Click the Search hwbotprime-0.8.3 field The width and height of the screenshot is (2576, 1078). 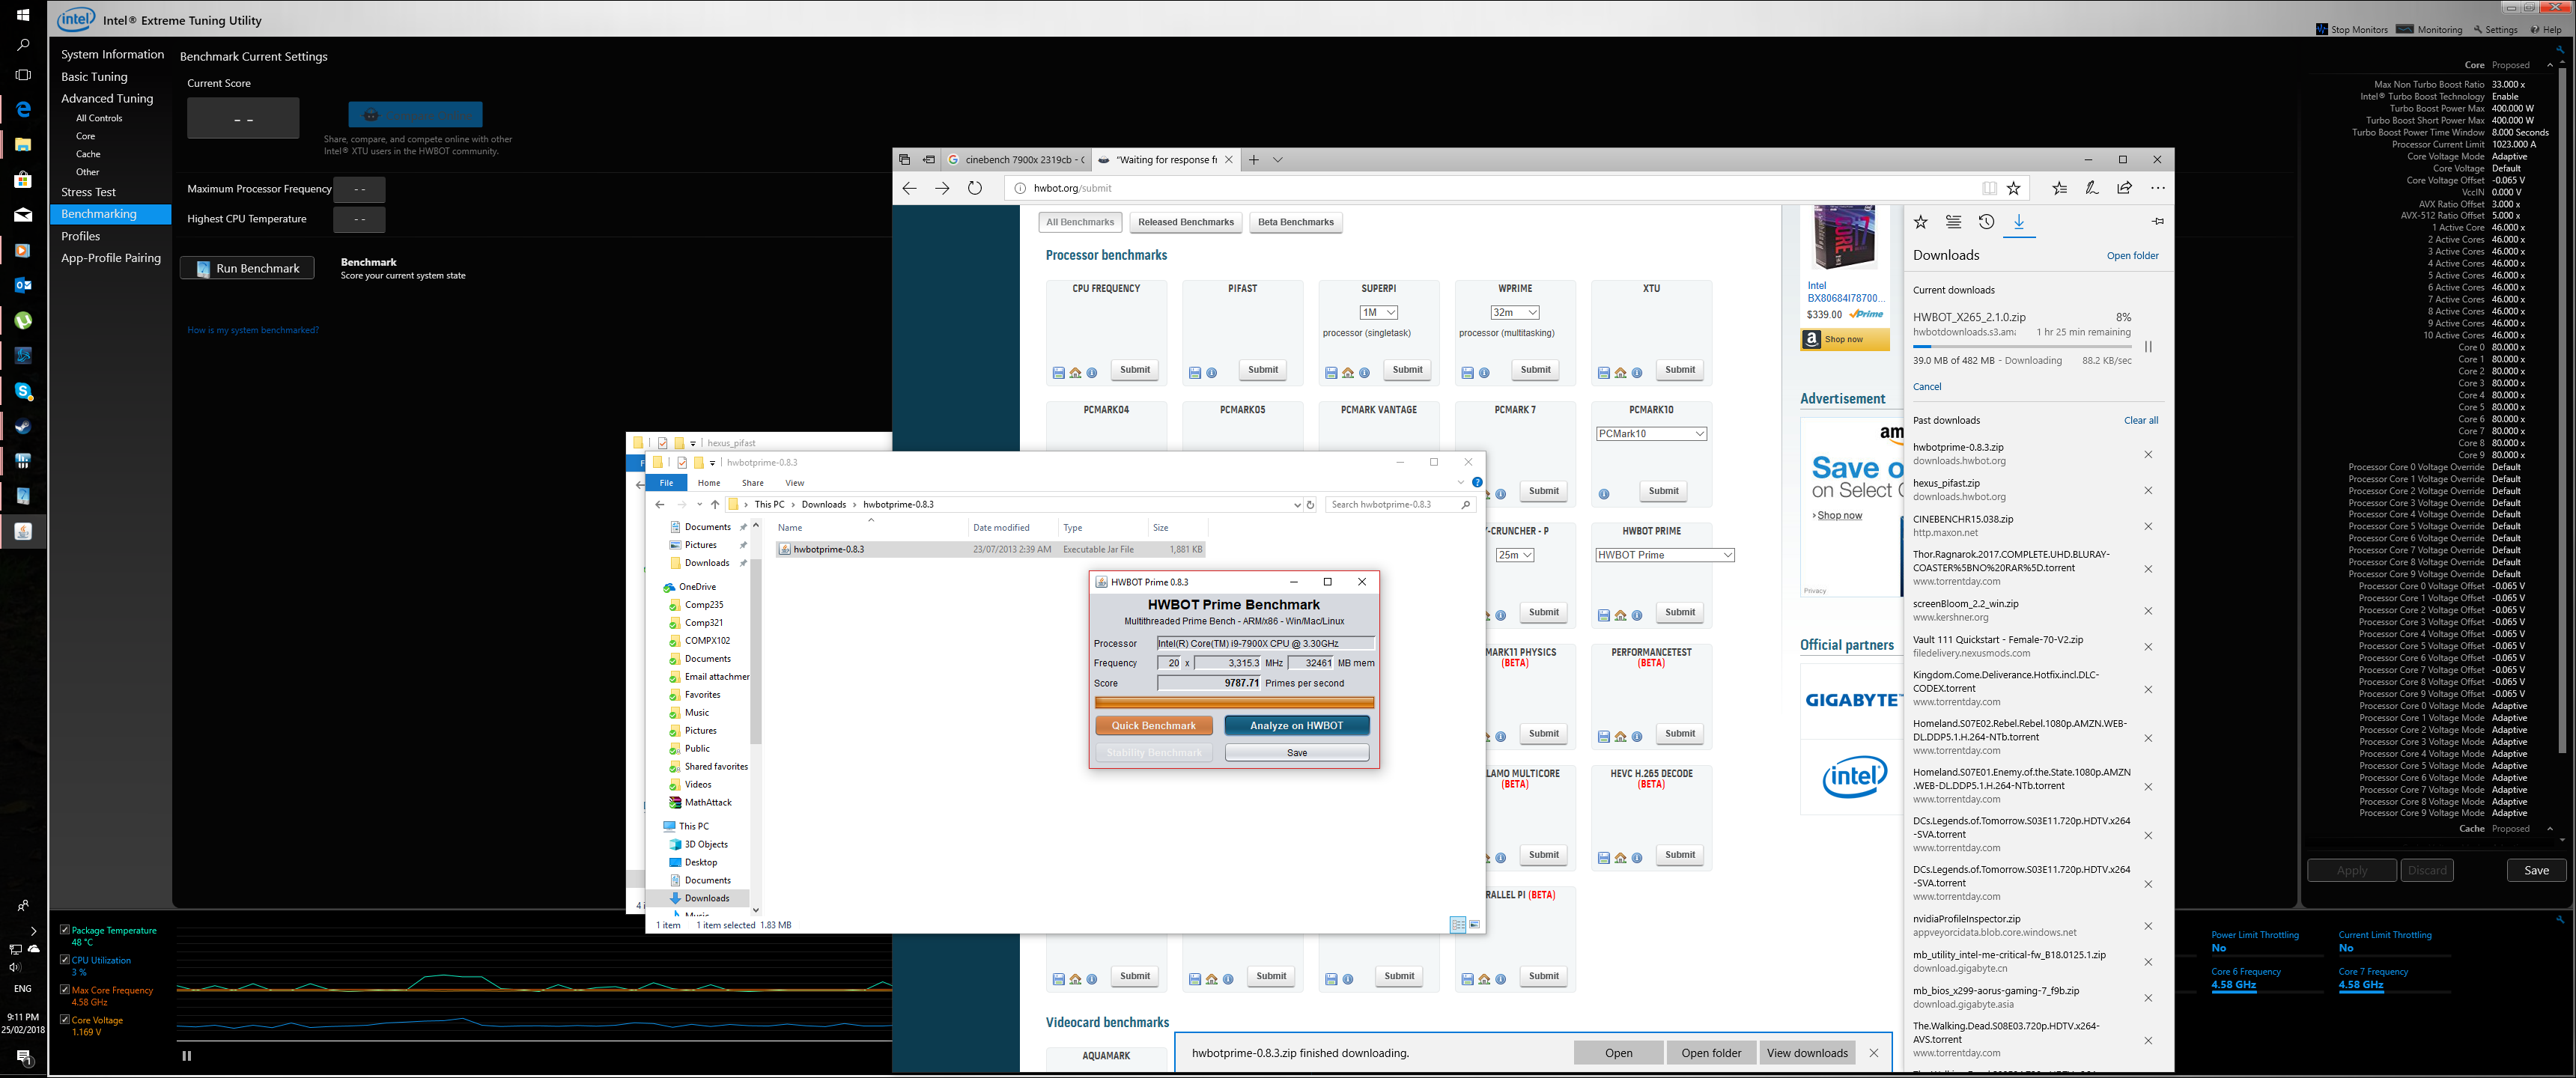pyautogui.click(x=1400, y=505)
